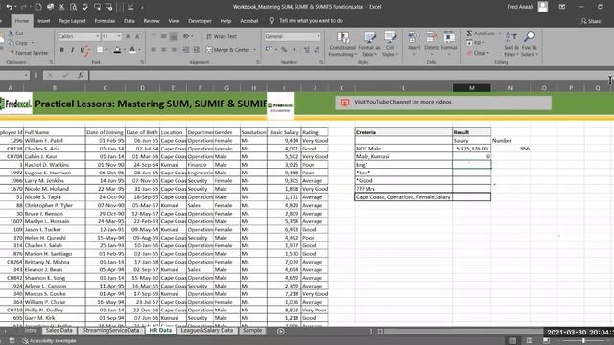Toggle Wrap Text on the selected cell
Viewport: 614px width, 345px height.
click(222, 36)
